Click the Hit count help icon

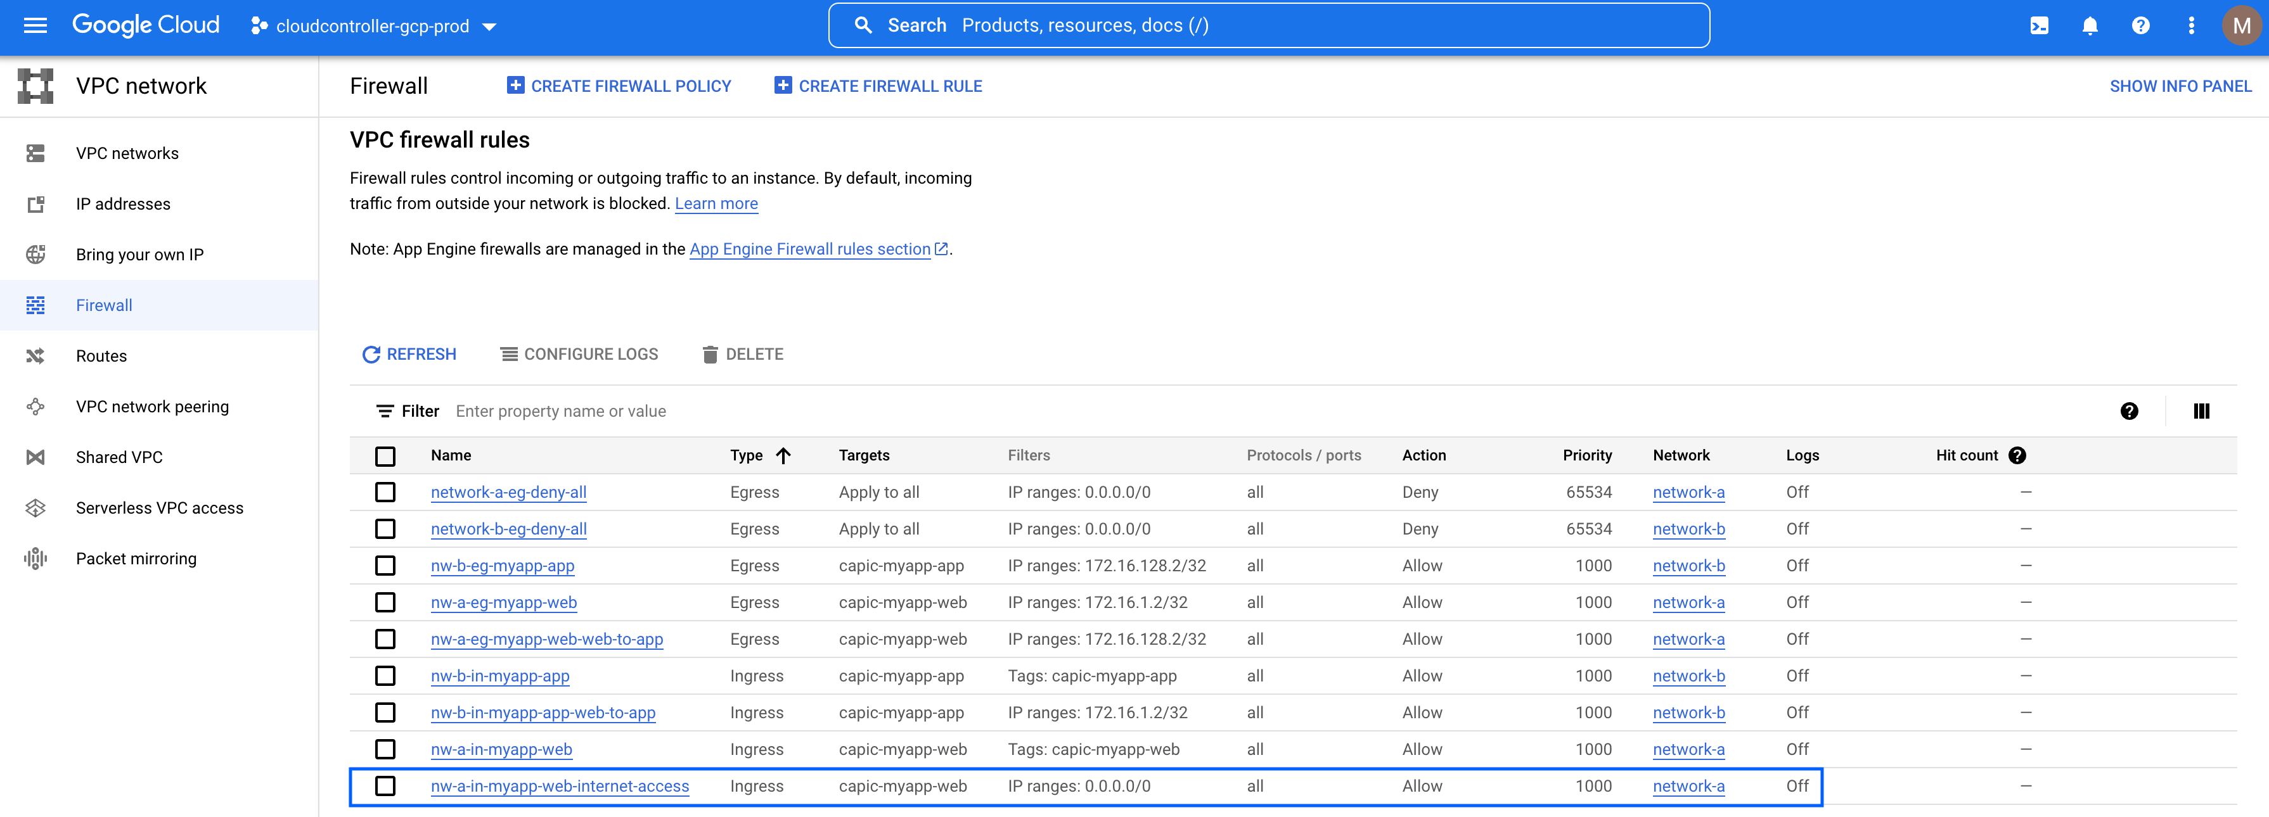pyautogui.click(x=2017, y=455)
